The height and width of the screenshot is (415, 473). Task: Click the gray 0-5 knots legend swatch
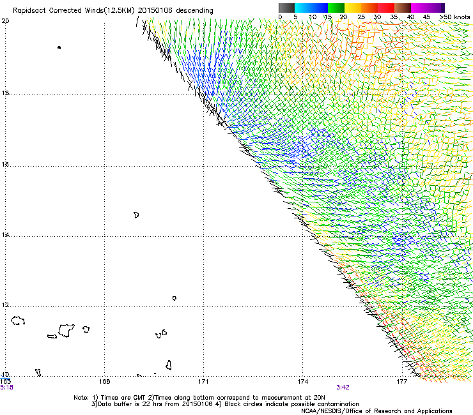coord(286,8)
